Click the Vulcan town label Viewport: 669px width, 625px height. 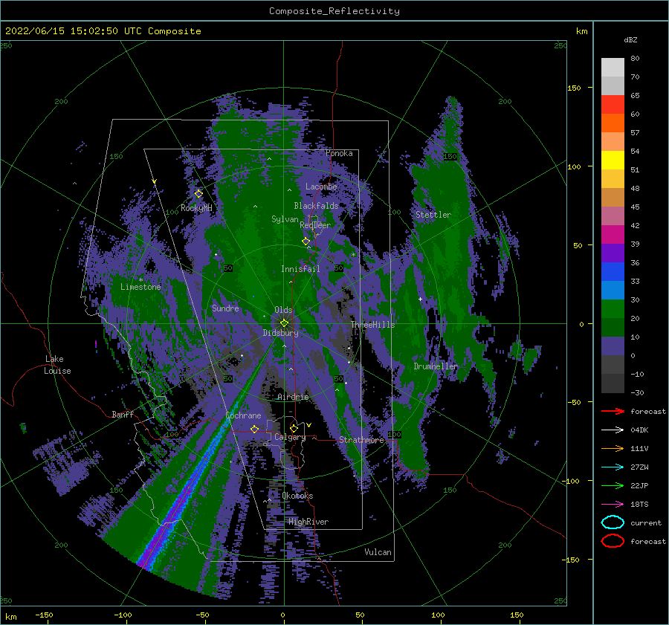pos(378,552)
